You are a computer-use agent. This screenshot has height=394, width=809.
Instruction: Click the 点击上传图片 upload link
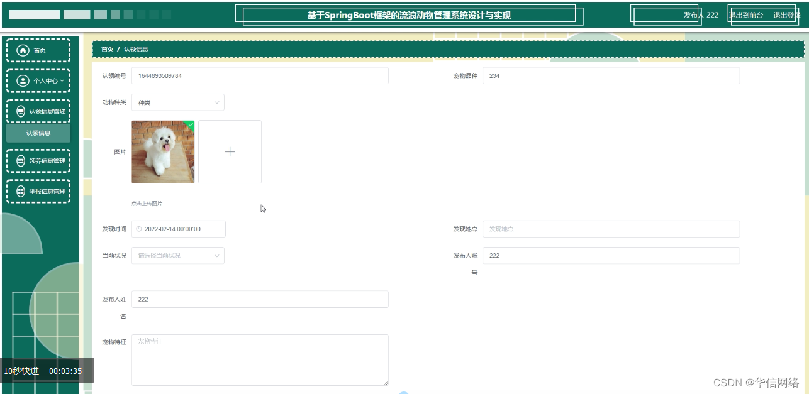(x=147, y=203)
